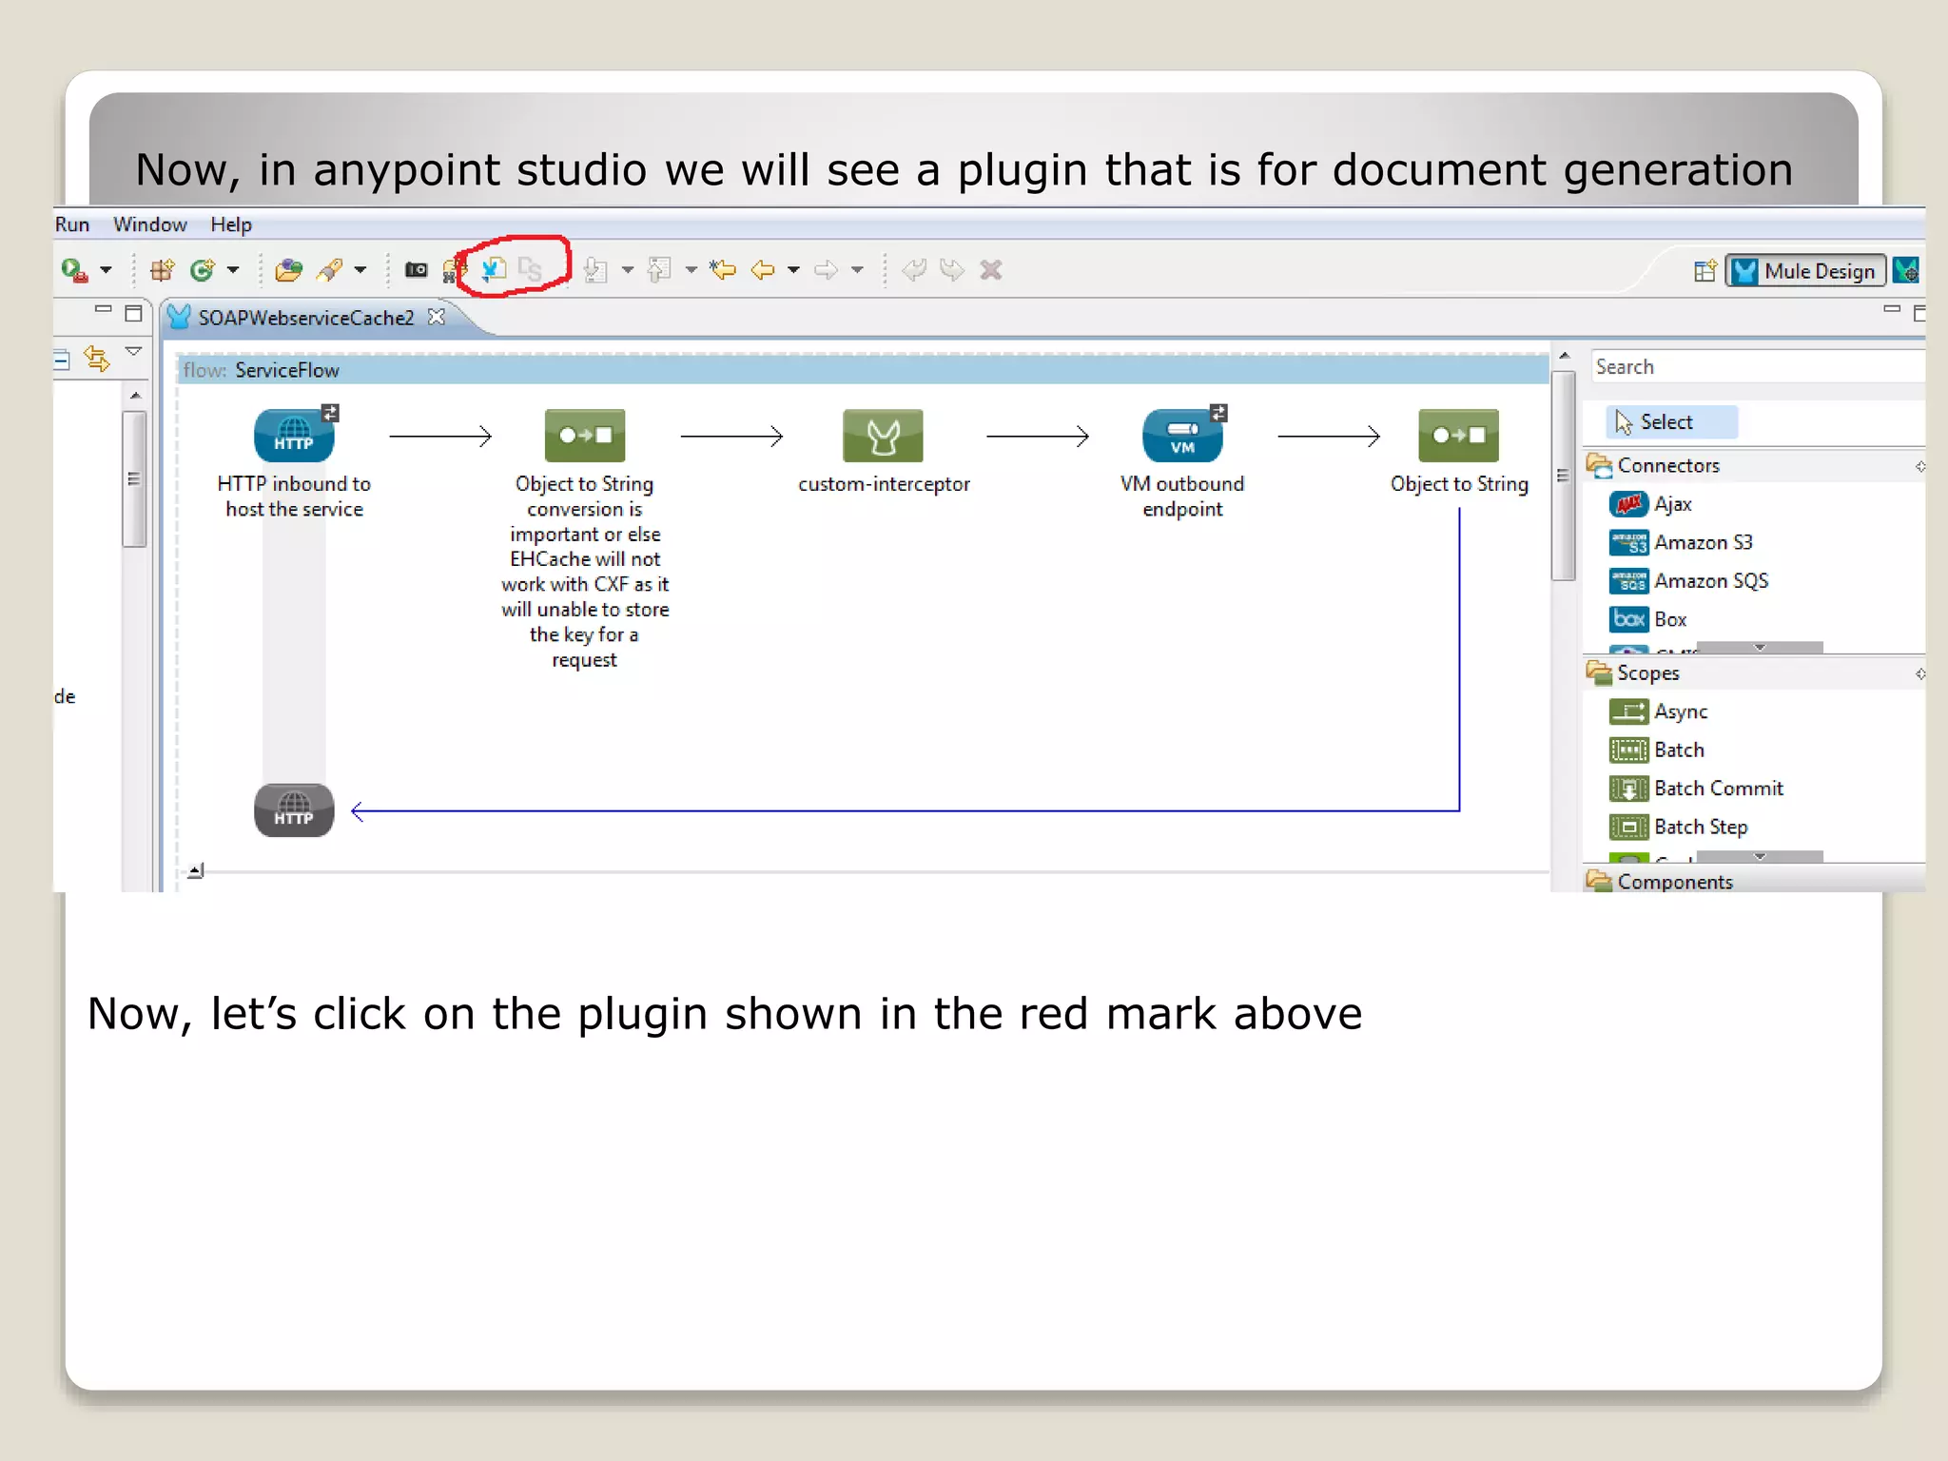The height and width of the screenshot is (1461, 1948).
Task: Select the custom-interceptor node
Action: tap(884, 436)
